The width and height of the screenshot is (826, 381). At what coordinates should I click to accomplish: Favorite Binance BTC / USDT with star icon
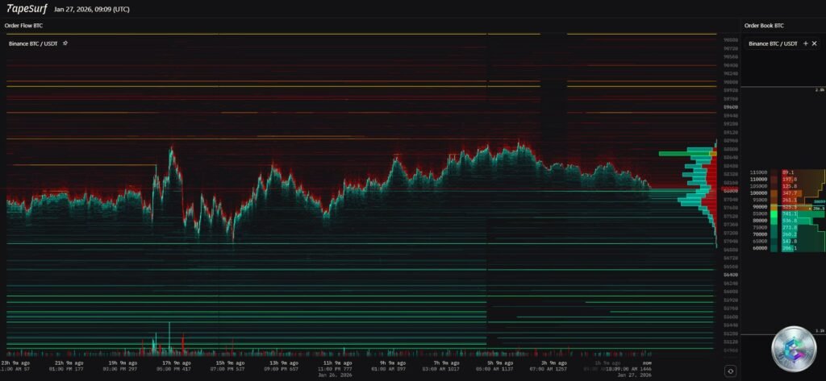point(65,43)
